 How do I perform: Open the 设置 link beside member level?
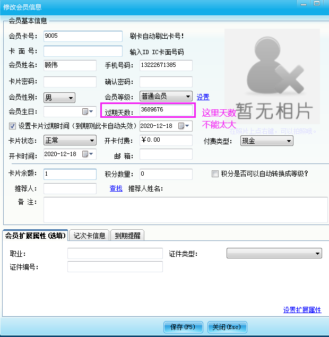pyautogui.click(x=203, y=97)
